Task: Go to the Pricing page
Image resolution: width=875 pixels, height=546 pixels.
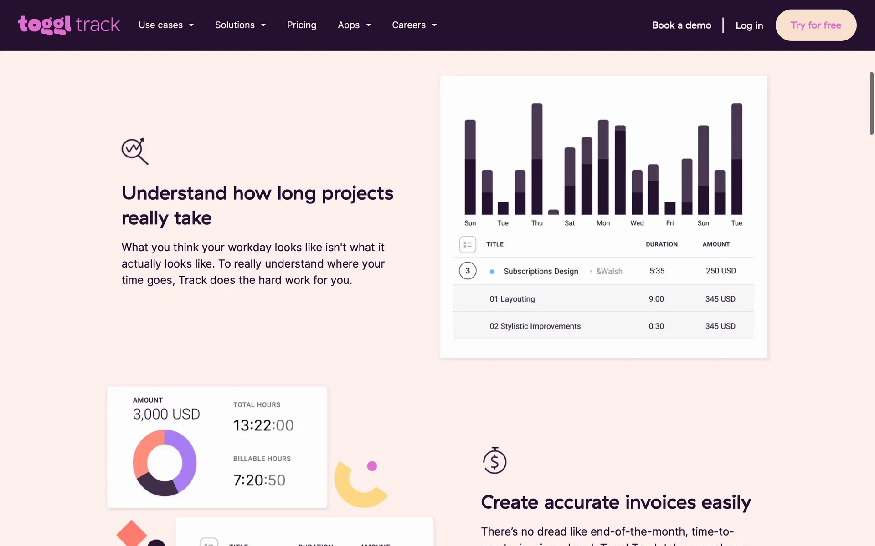Action: pyautogui.click(x=301, y=25)
